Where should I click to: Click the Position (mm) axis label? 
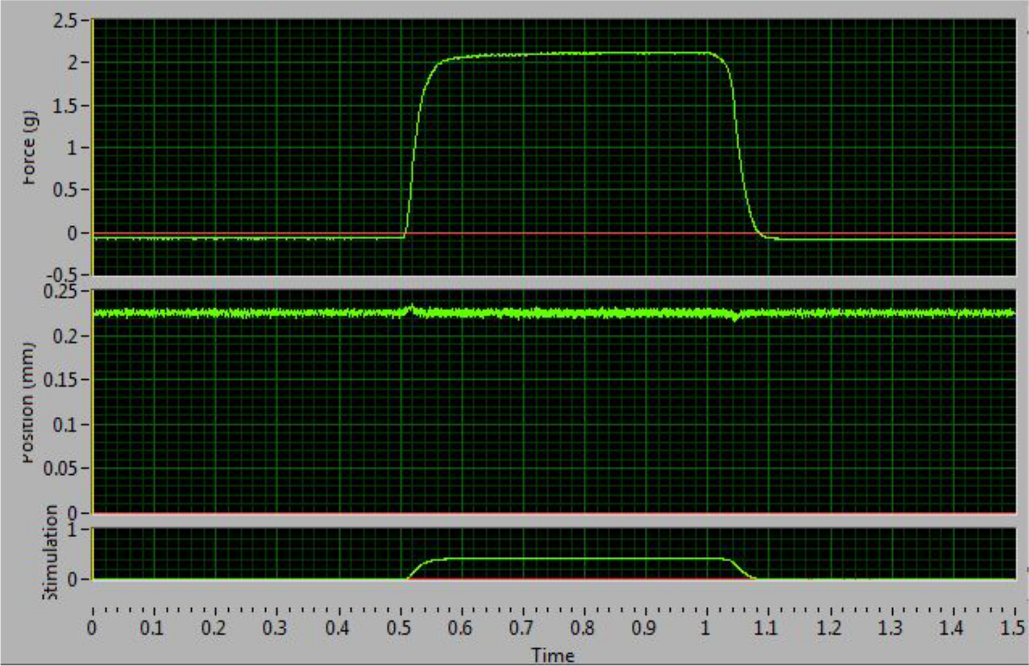coord(29,403)
